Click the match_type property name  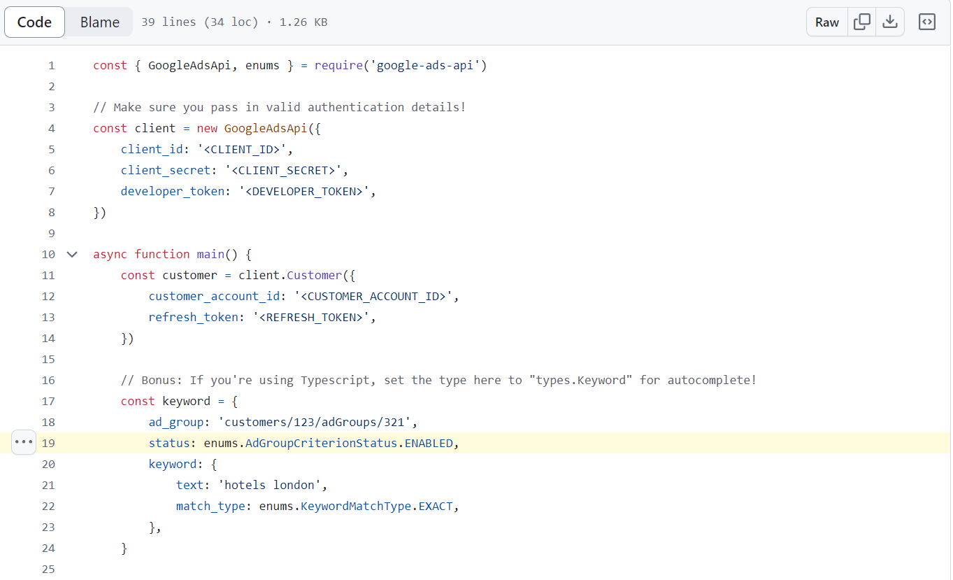tap(210, 506)
